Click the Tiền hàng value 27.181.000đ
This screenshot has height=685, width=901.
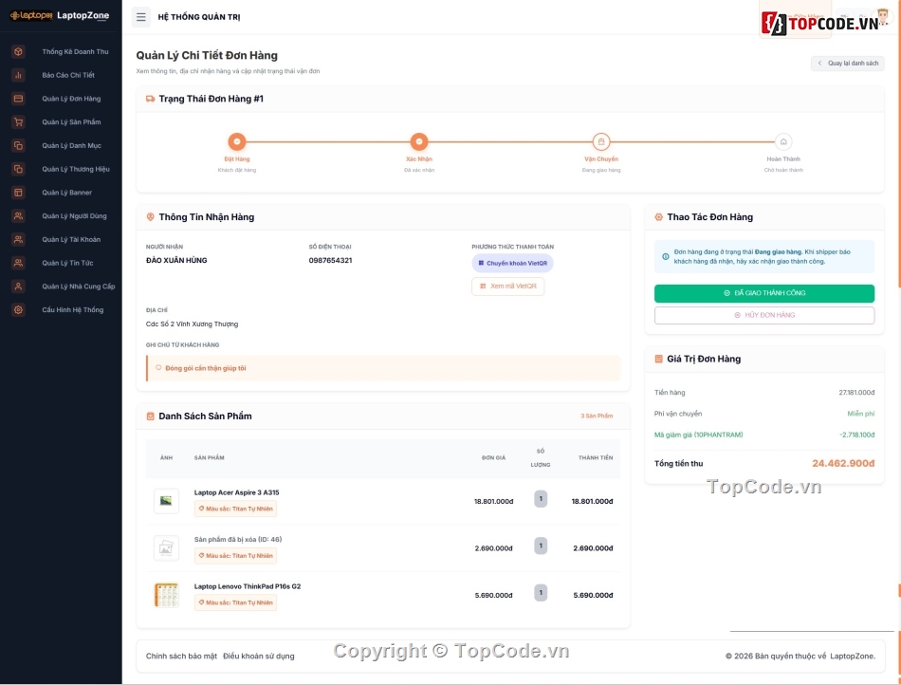(856, 393)
